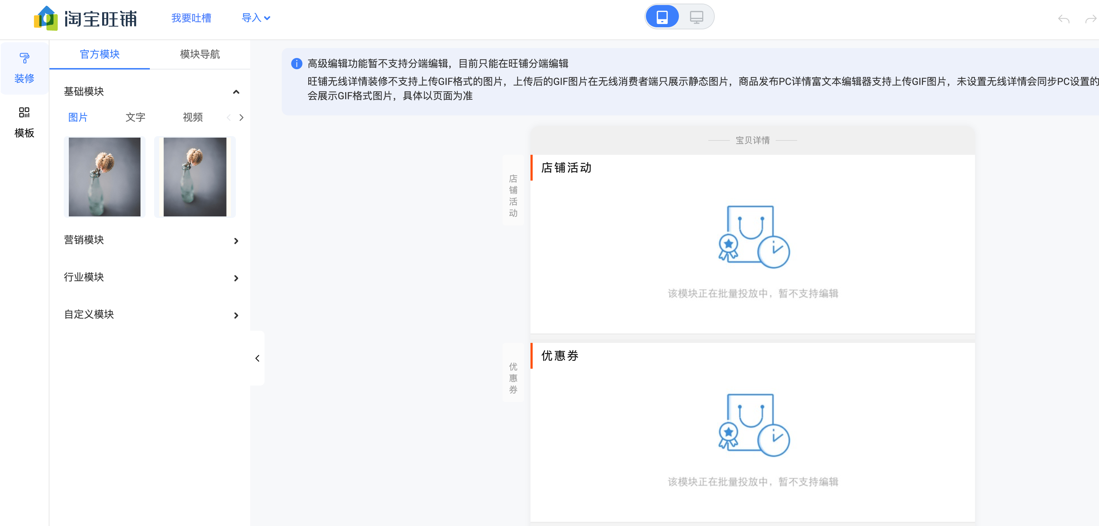Select the second image module thumbnail
The width and height of the screenshot is (1099, 526).
pyautogui.click(x=195, y=177)
